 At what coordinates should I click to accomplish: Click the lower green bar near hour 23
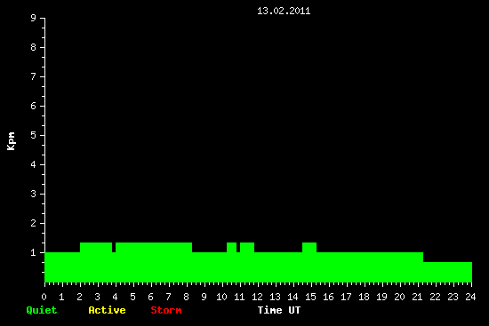(x=447, y=272)
